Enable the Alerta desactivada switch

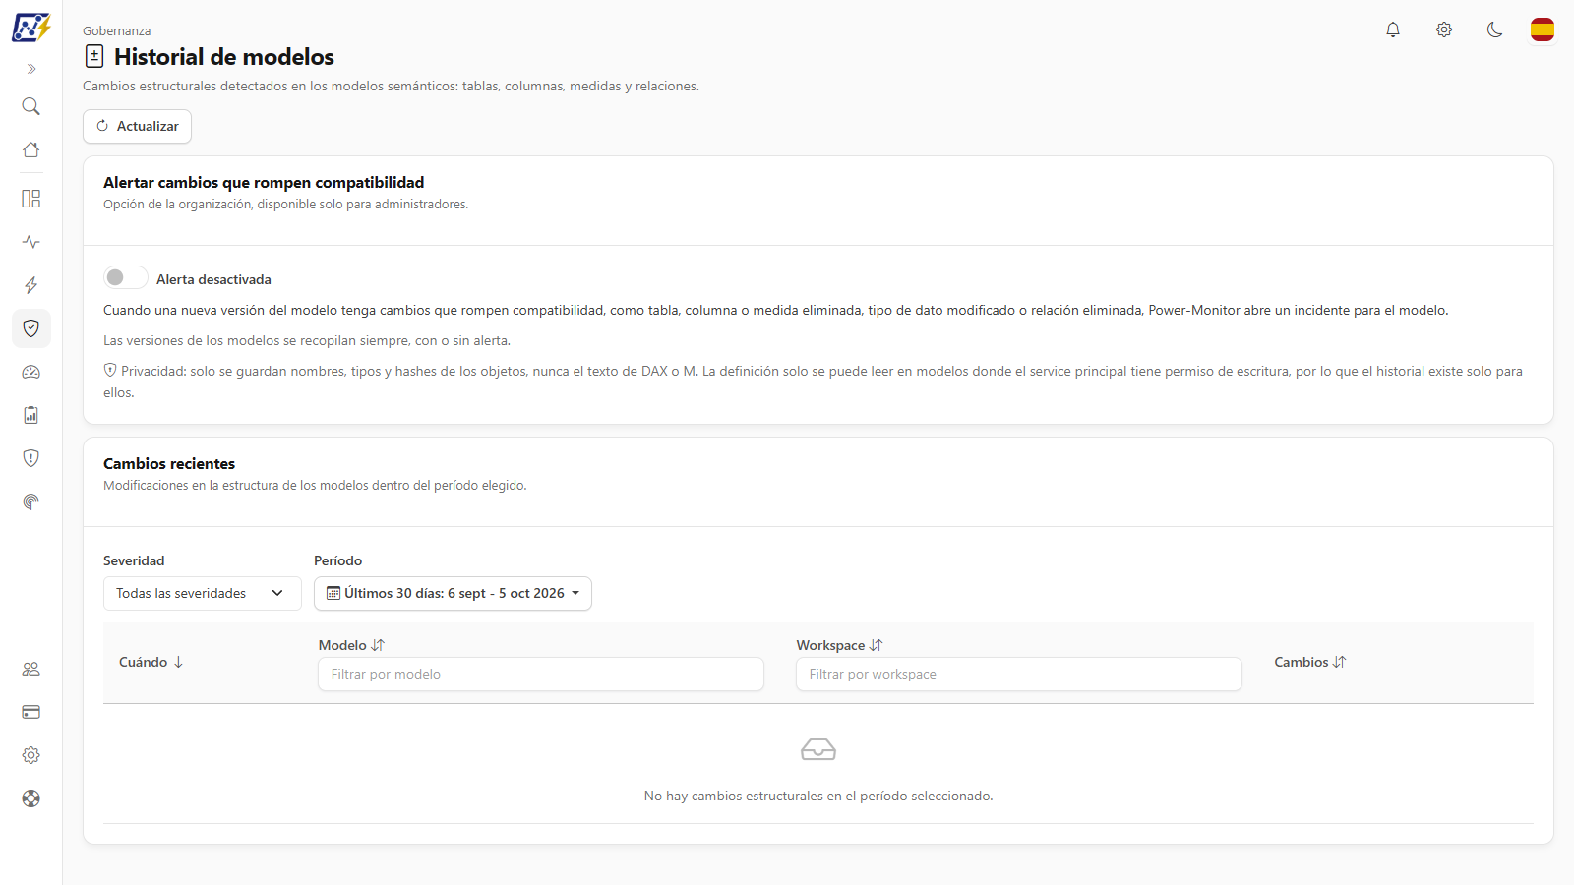pos(126,278)
